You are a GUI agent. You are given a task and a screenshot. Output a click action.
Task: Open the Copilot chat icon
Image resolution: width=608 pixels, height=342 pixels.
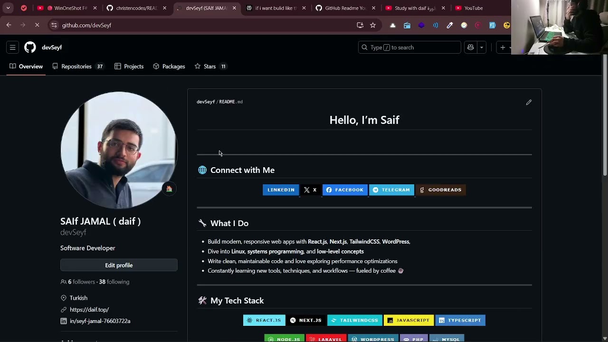[471, 47]
